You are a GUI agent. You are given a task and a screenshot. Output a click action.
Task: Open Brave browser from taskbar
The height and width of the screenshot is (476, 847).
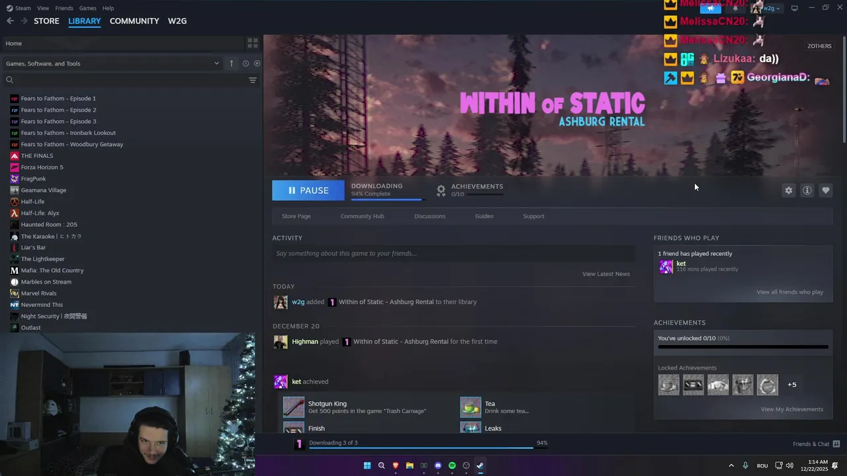[396, 465]
